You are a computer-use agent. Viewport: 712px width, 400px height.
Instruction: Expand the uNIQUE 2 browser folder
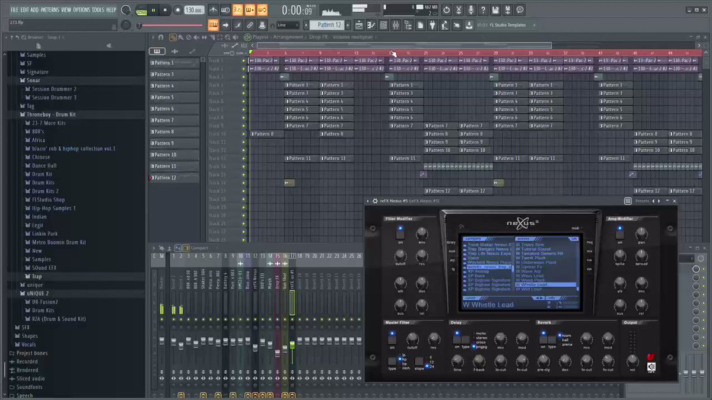(37, 293)
